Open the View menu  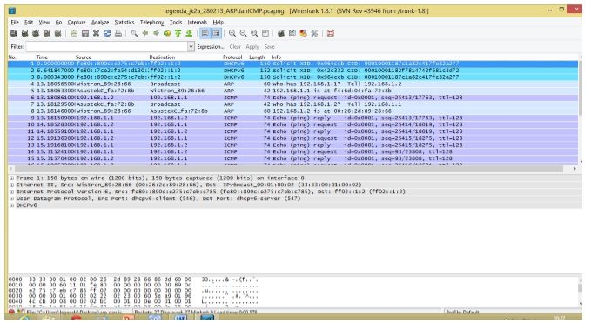tap(44, 23)
